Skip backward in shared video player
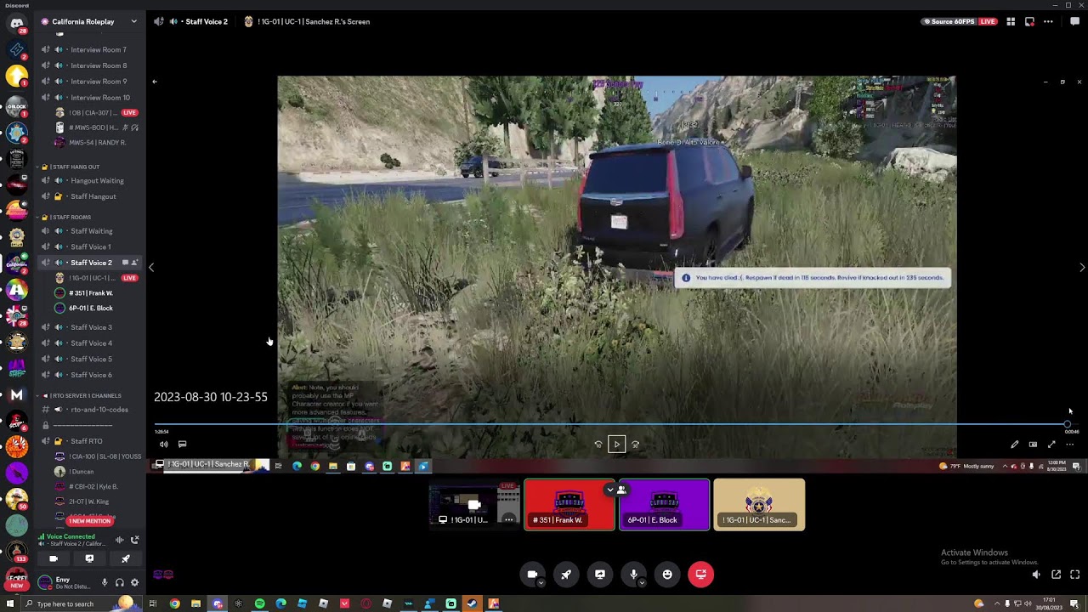This screenshot has width=1088, height=612. point(598,444)
